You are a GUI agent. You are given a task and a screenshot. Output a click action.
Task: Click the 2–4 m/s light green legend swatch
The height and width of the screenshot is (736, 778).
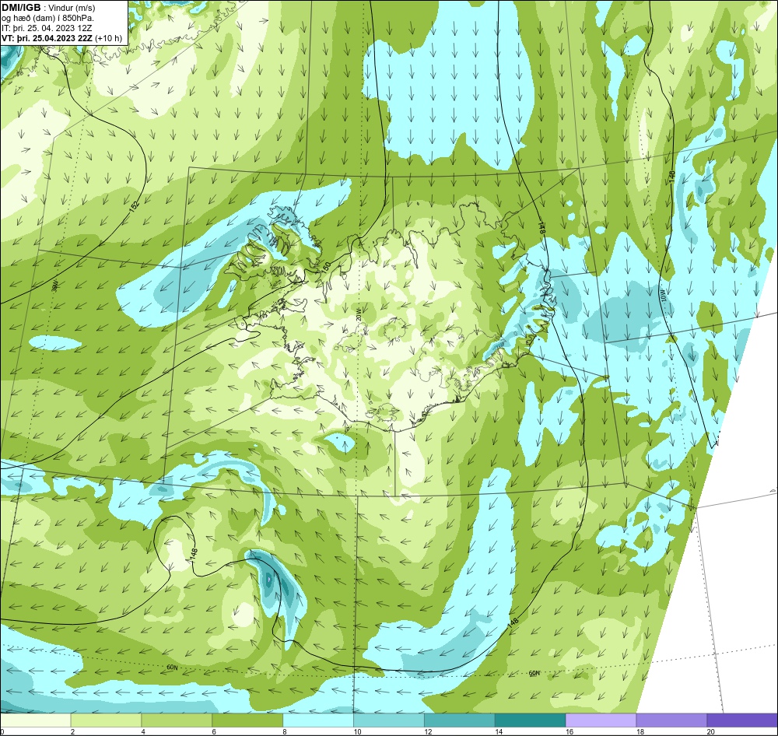click(106, 720)
